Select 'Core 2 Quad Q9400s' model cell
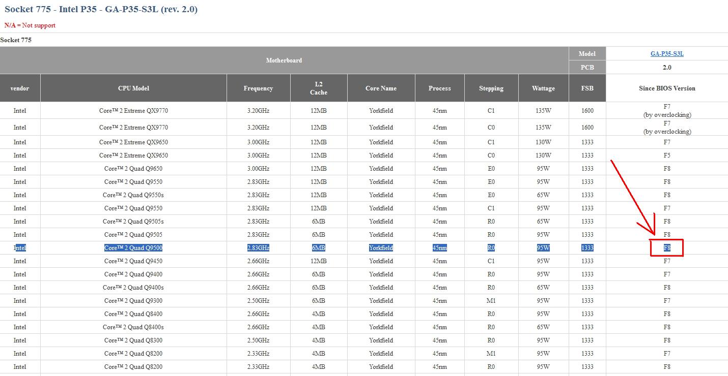Screen dimensions: 728x376 [133, 288]
